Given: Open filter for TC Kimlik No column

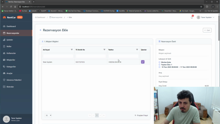Looking at the screenshot, I should [x=104, y=50].
